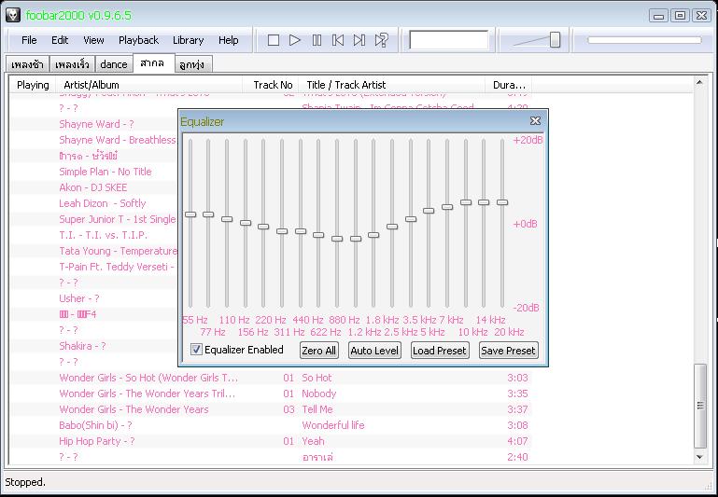Click the Playing column header

(x=33, y=85)
